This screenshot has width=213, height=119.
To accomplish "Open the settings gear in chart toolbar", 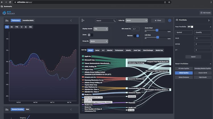I will pos(170,21).
